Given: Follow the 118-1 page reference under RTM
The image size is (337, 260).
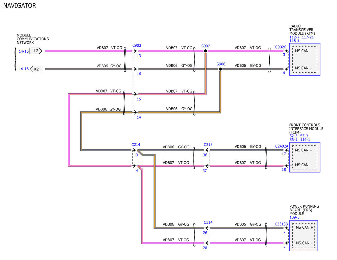Looking at the screenshot, I should [294, 41].
